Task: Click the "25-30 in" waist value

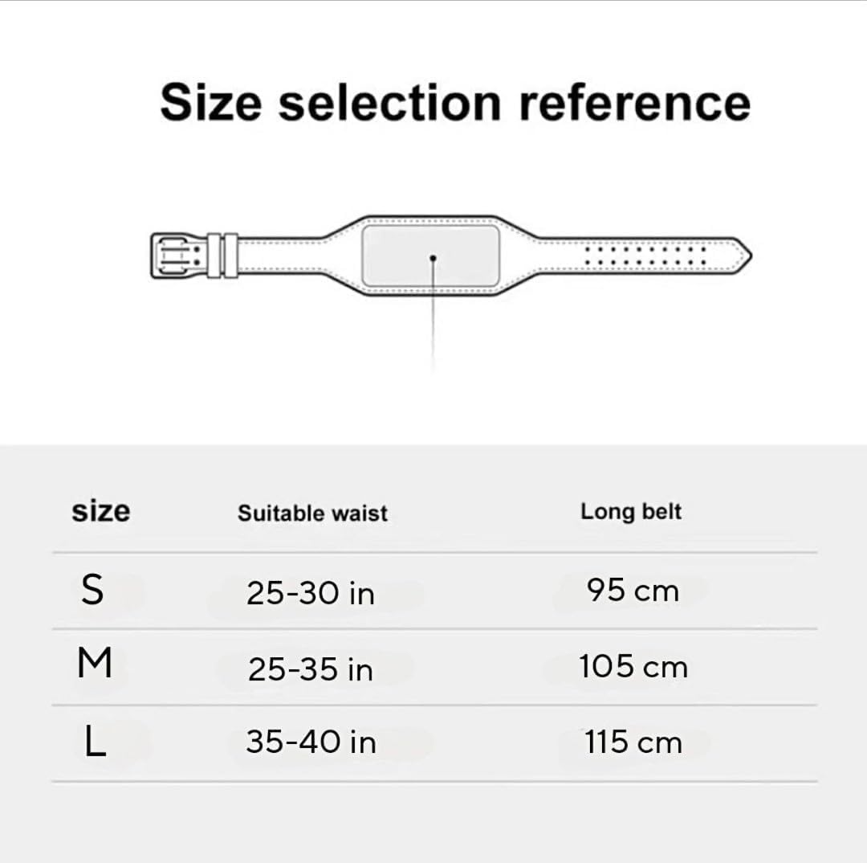Action: 311,593
